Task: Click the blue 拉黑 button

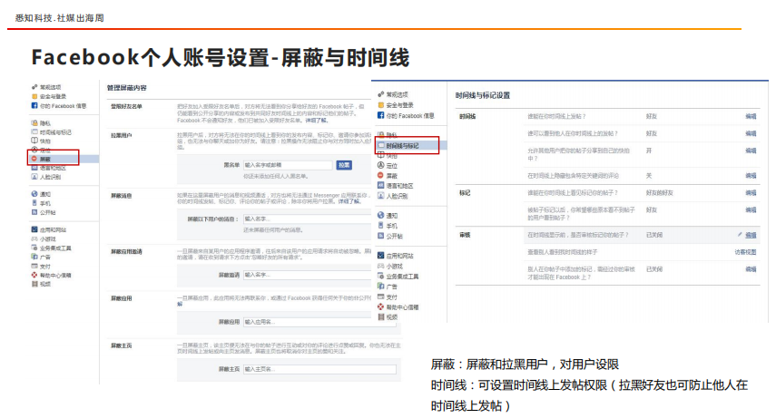Action: tap(344, 165)
